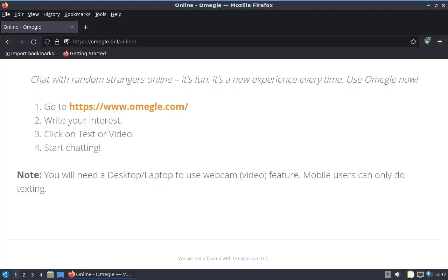
Task: Click the browser back arrow
Action: (x=8, y=42)
